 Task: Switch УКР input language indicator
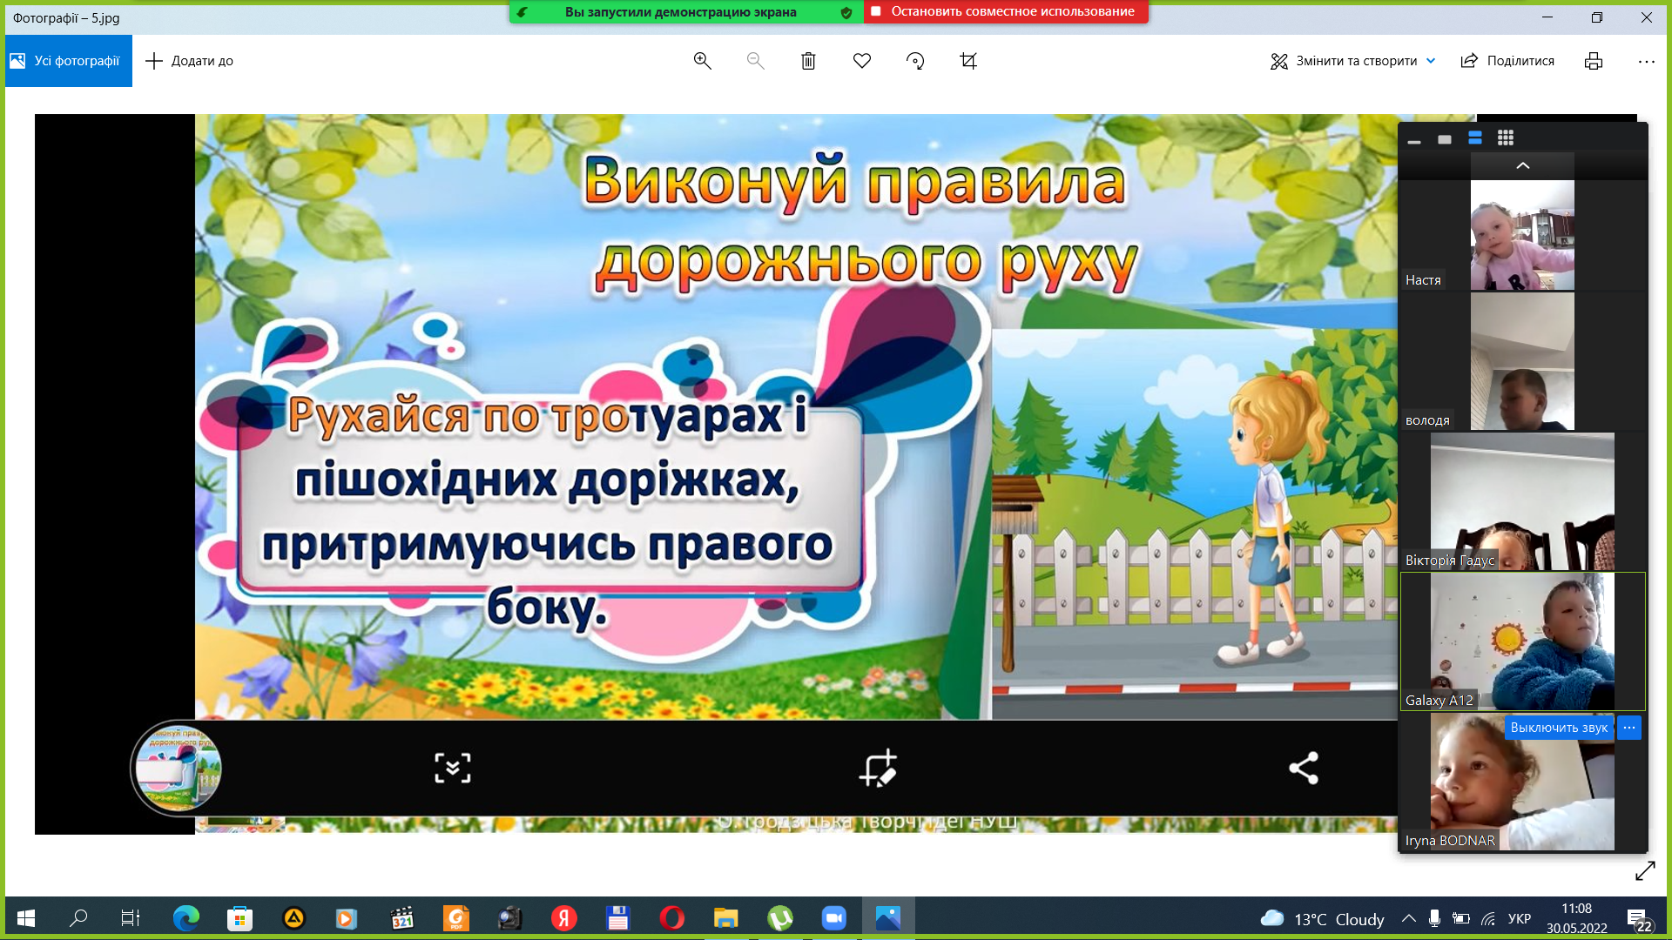pos(1520,919)
